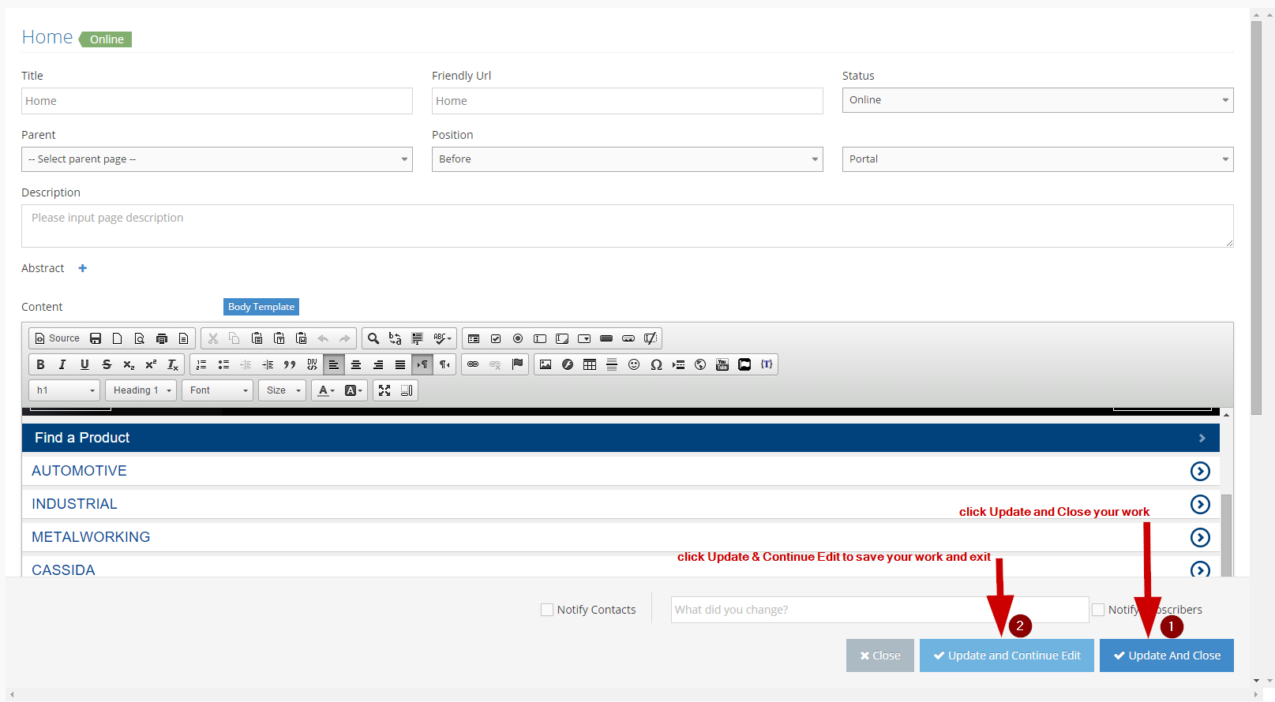
Task: Insert a bulleted list
Action: point(223,364)
